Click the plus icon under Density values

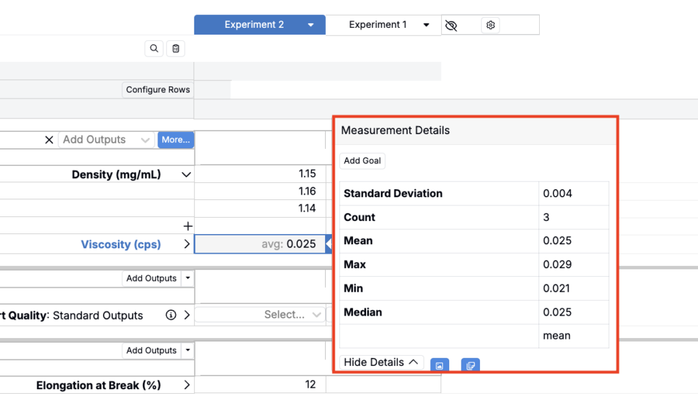tap(188, 226)
